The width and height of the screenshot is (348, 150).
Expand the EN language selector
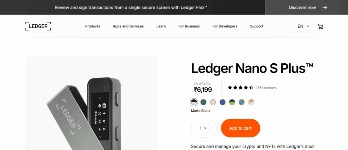click(303, 26)
